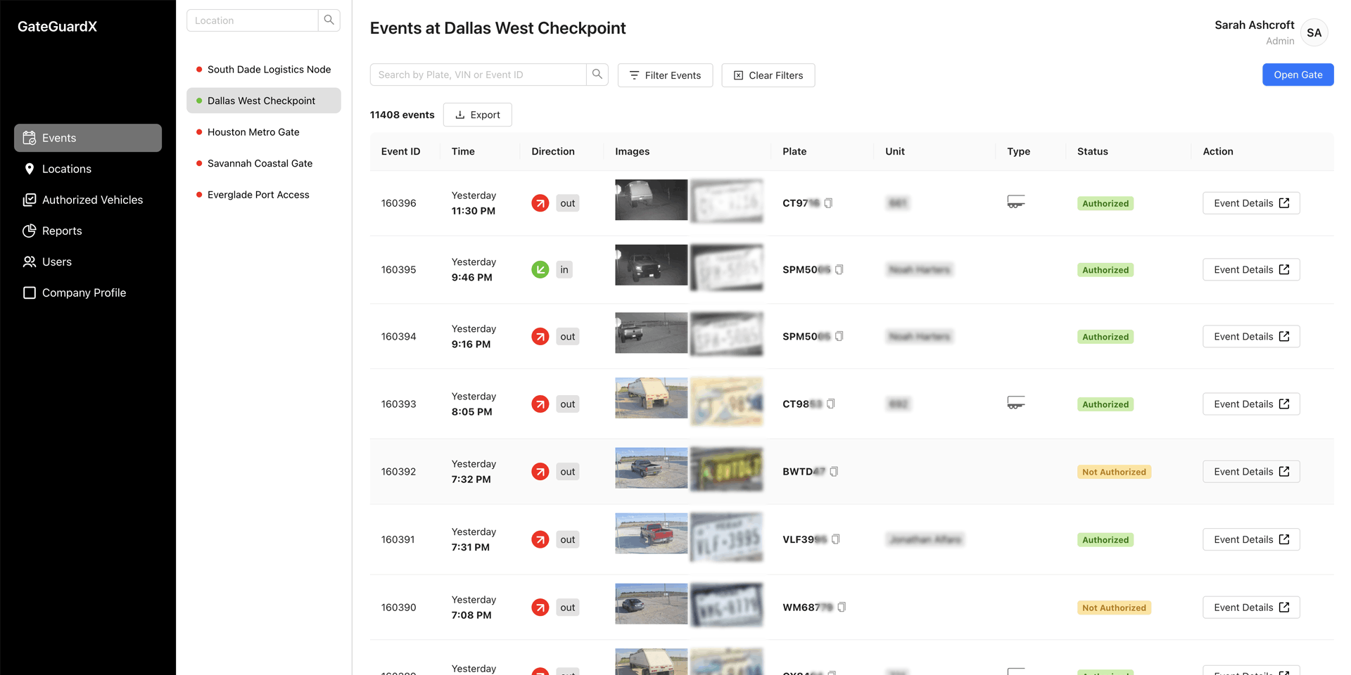Open Sarah Ashcroft SA avatar menu
The width and height of the screenshot is (1351, 675).
tap(1313, 33)
